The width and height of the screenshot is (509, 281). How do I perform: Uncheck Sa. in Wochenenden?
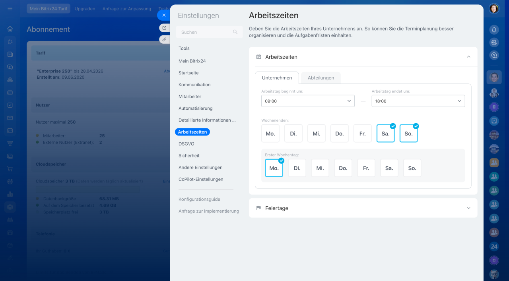[x=386, y=134]
